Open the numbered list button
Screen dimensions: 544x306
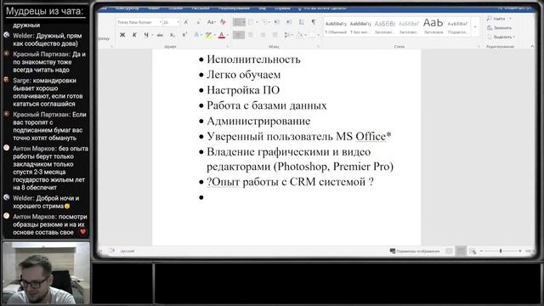(x=252, y=22)
